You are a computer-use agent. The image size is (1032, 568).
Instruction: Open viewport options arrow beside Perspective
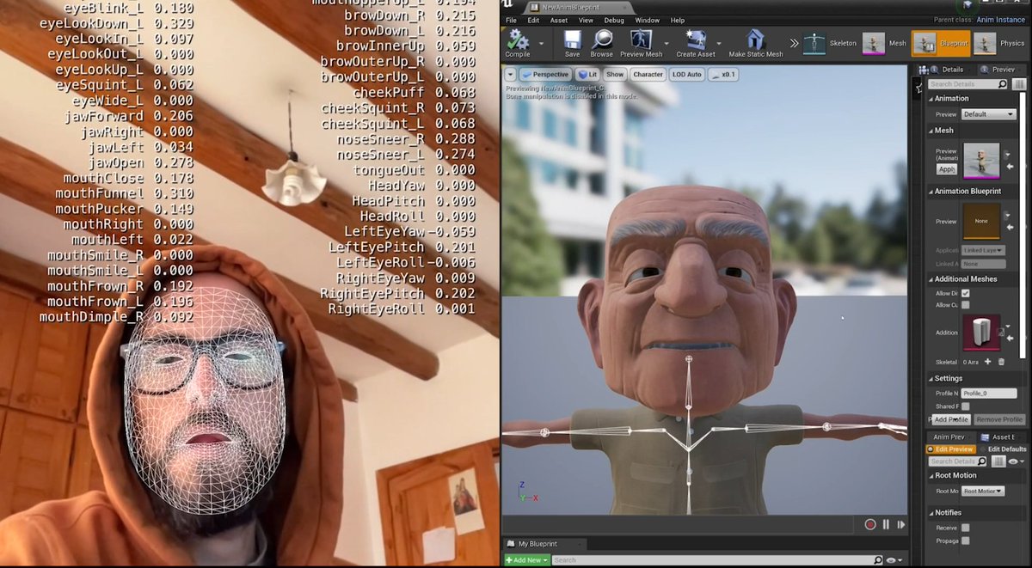[x=510, y=75]
